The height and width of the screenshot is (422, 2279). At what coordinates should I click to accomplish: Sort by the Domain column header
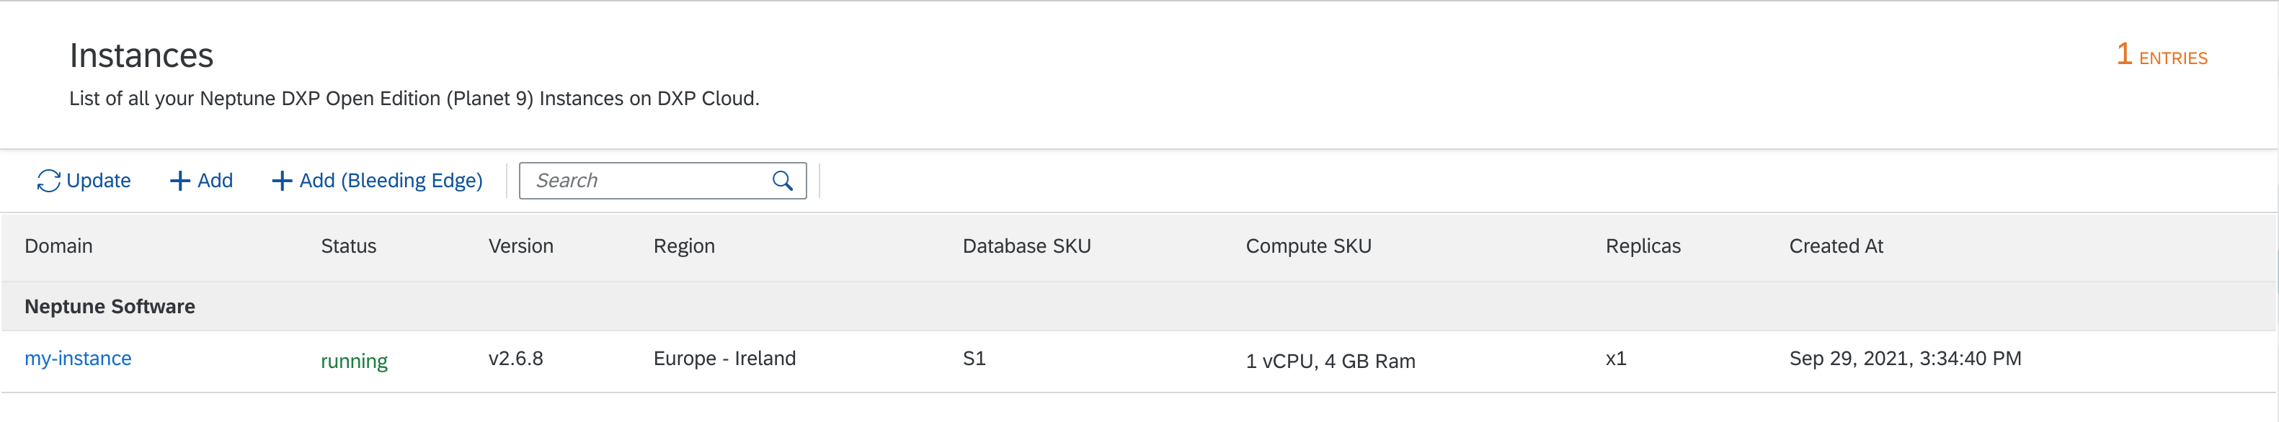click(x=58, y=246)
